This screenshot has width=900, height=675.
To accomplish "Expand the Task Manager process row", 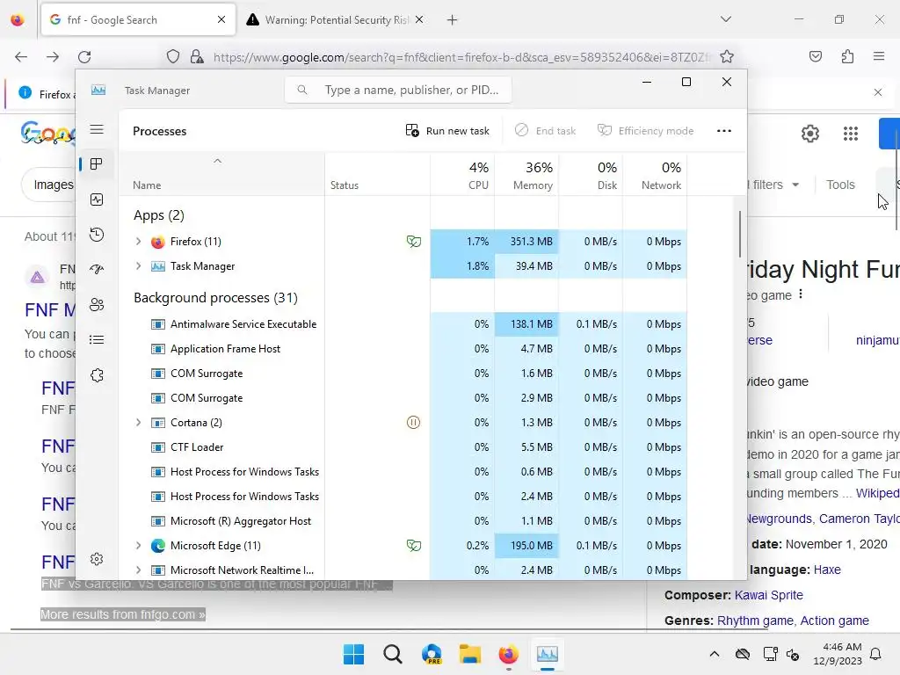I will 138,266.
